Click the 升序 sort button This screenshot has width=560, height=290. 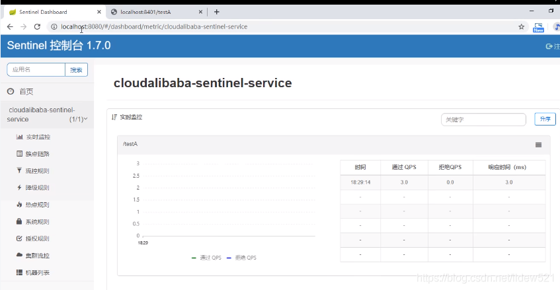point(545,119)
